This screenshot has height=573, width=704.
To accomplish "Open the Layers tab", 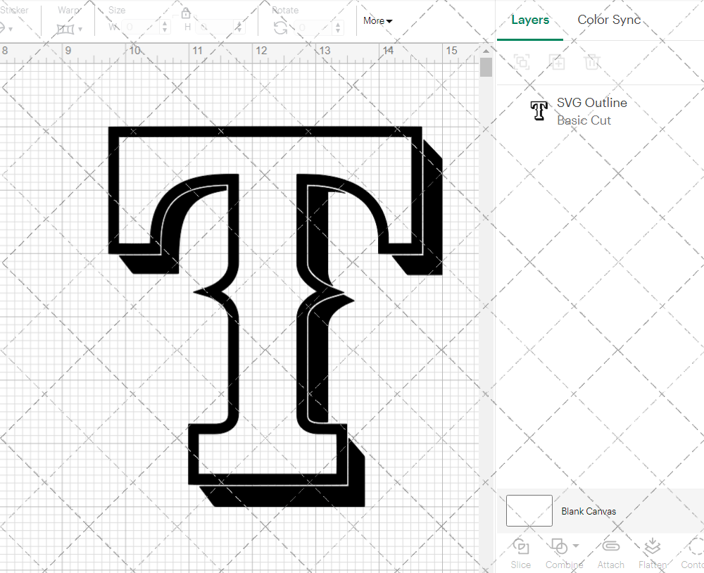I will tap(530, 20).
